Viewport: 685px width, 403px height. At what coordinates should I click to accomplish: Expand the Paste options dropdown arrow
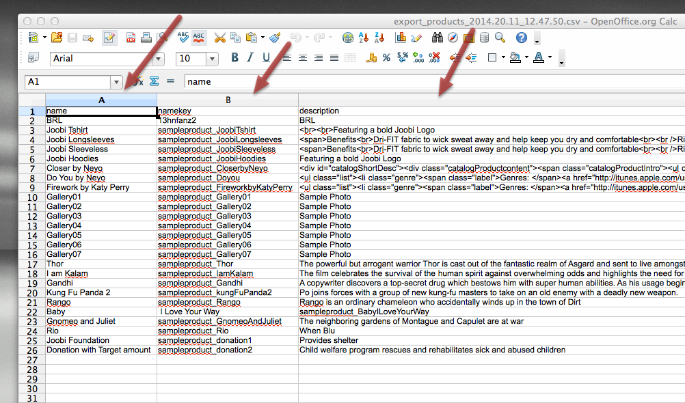coord(263,38)
